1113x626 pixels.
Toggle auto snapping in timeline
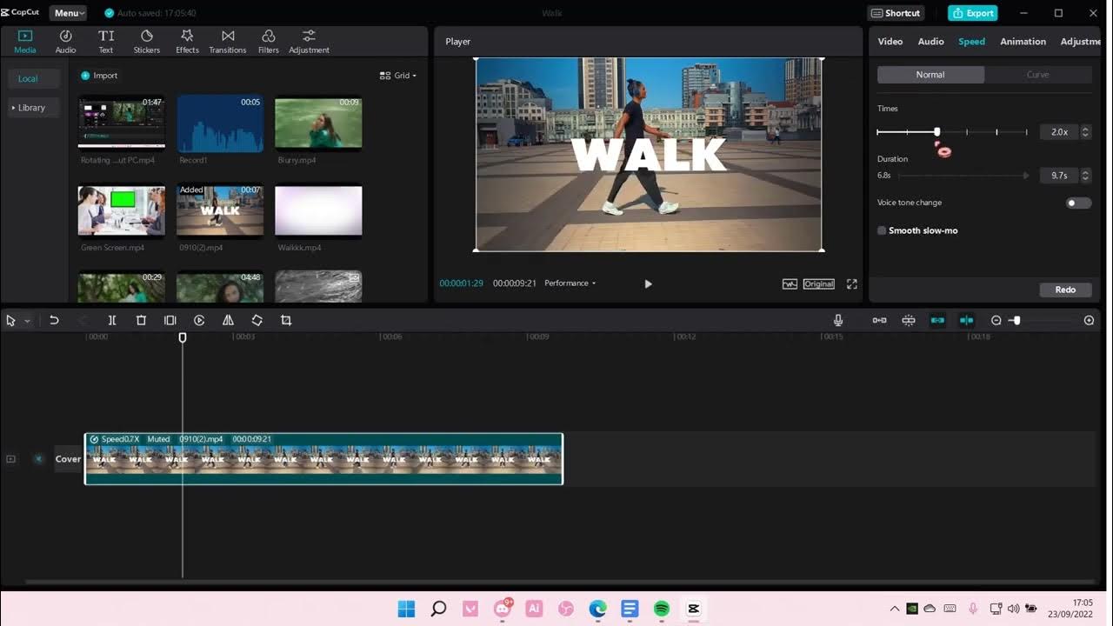[x=909, y=321]
